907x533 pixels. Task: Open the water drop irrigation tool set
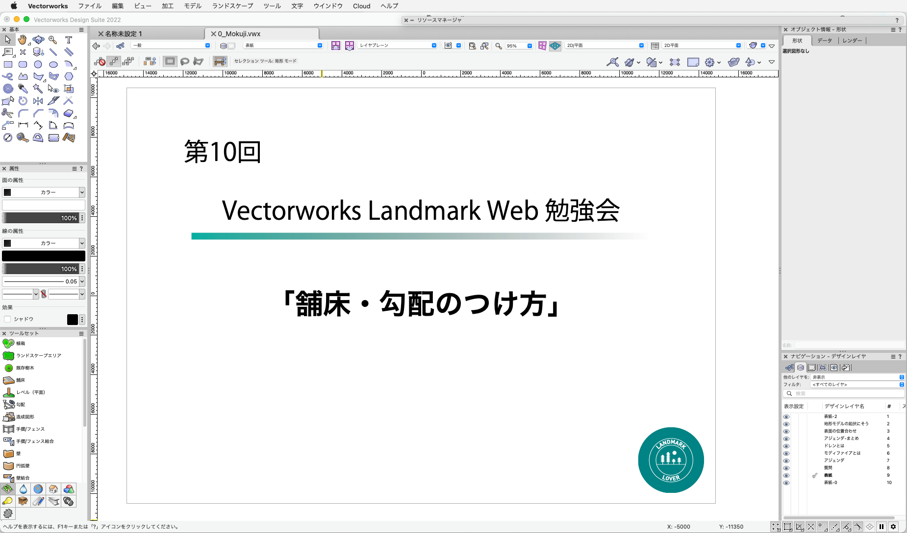pos(23,489)
